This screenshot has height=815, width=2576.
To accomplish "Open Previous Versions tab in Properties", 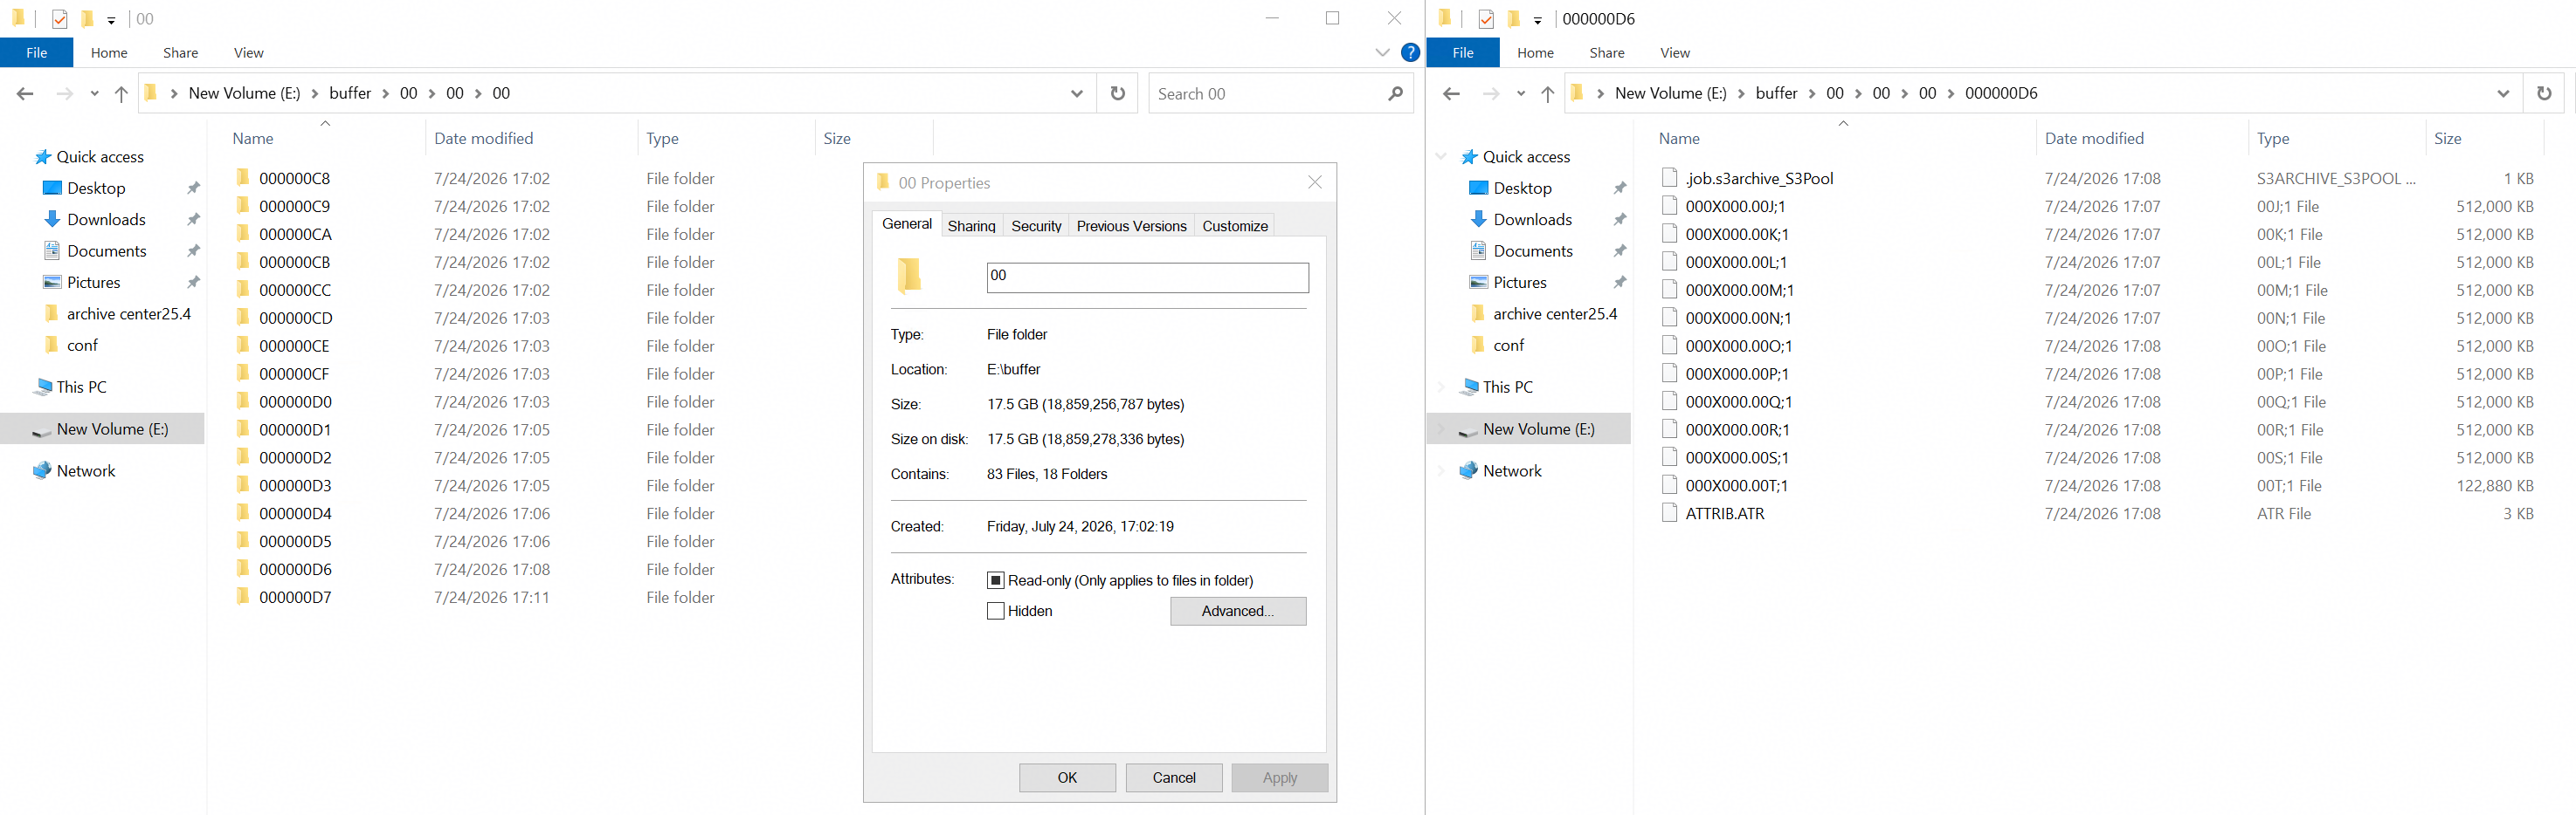I will pyautogui.click(x=1131, y=226).
